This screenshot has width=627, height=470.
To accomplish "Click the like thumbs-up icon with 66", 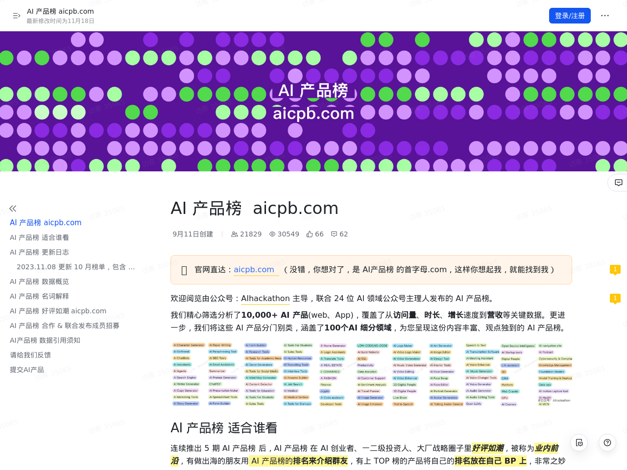I will (310, 234).
